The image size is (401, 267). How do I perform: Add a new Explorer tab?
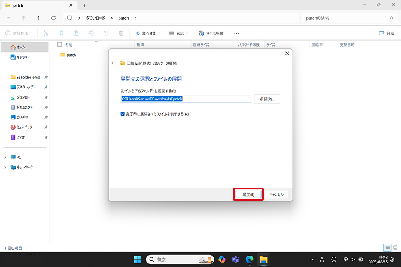coord(84,5)
